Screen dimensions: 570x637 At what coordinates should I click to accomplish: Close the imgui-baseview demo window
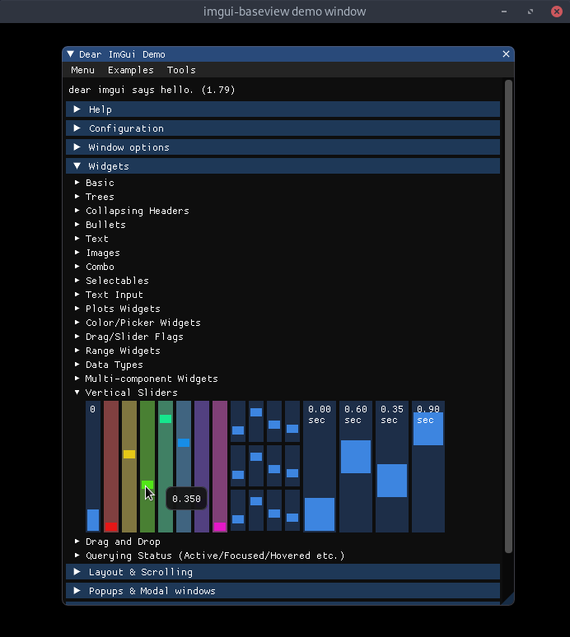(x=557, y=12)
